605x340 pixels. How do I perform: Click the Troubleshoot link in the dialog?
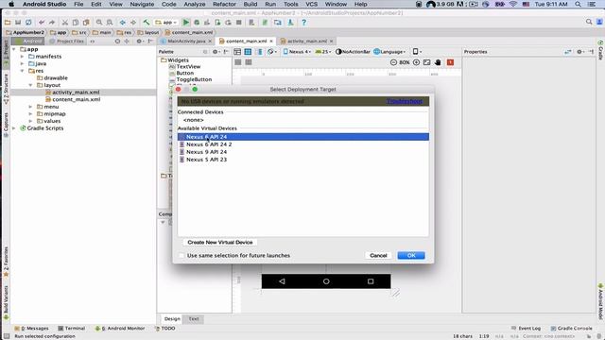[x=405, y=101]
